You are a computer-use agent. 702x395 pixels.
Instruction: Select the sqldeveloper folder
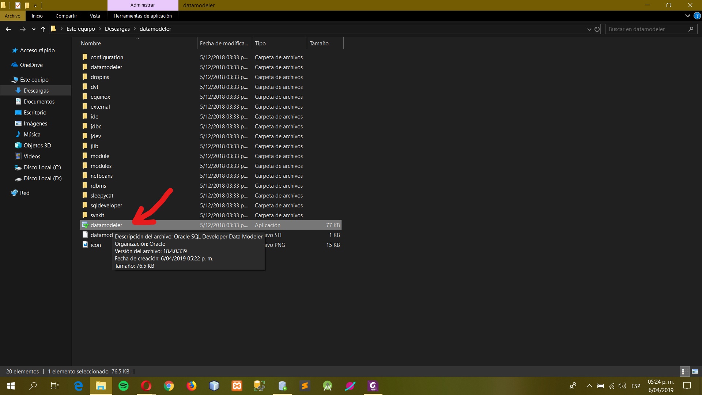[x=106, y=206]
